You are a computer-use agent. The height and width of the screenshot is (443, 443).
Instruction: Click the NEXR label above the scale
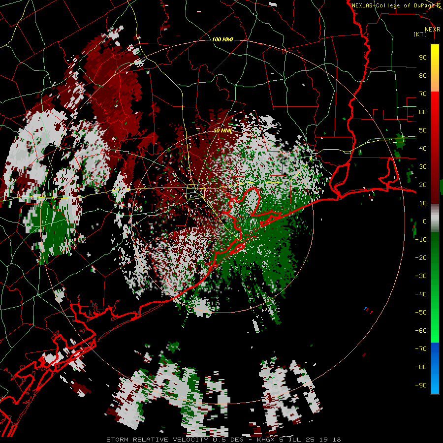pos(433,30)
